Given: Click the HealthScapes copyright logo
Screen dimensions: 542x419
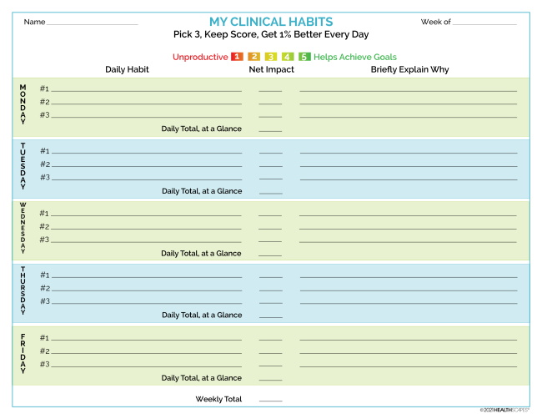Looking at the screenshot, I should tap(505, 410).
